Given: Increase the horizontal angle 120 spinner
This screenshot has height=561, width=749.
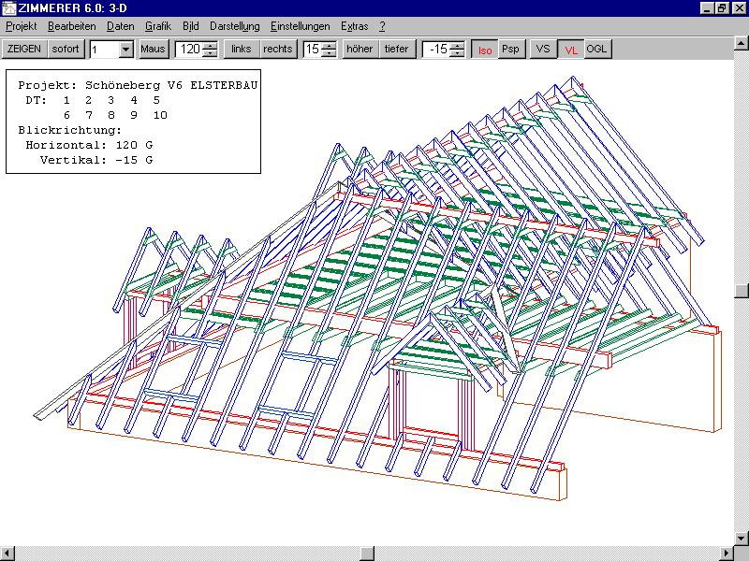Looking at the screenshot, I should click(x=211, y=45).
